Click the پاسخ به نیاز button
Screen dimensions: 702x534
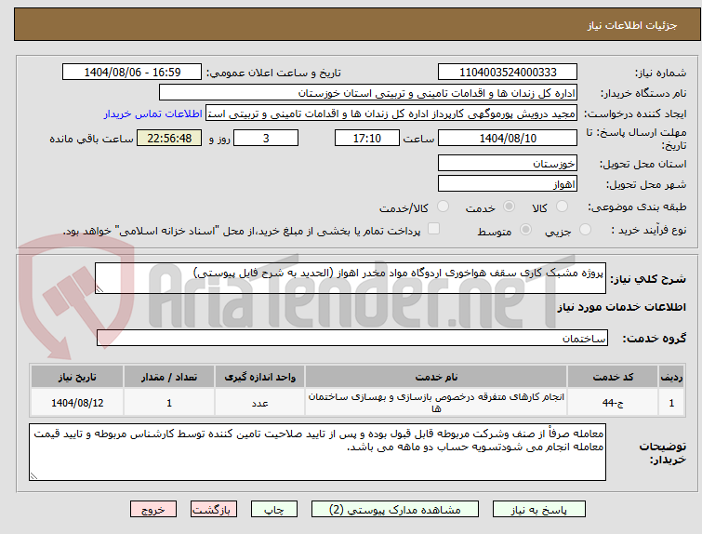[539, 510]
